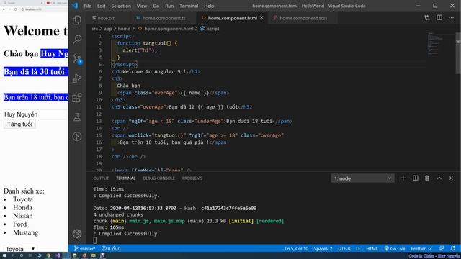Click the 'home' breadcrumb segment
The image size is (461, 259).
point(124,29)
